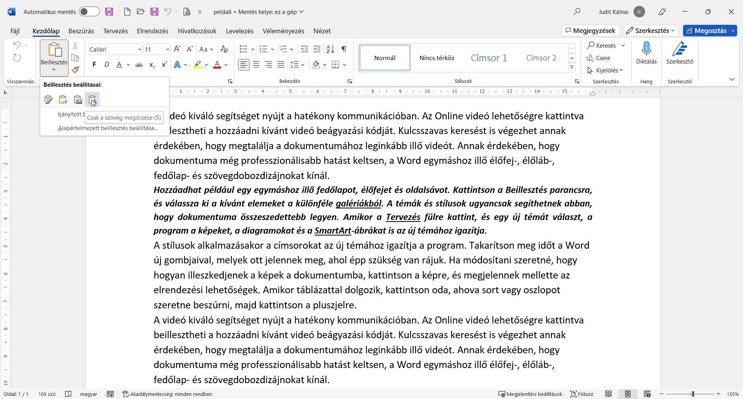Screen dimensions: 743x399
Task: Click the Keep Text Only paste option icon
Action: [92, 100]
